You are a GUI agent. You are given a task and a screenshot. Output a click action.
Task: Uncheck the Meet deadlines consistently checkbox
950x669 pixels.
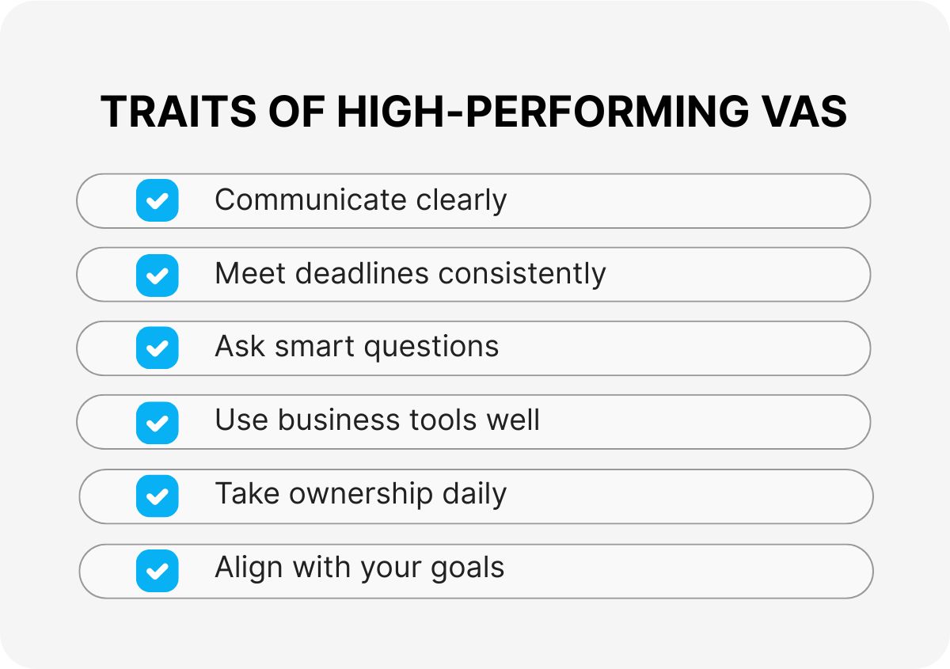pos(157,275)
